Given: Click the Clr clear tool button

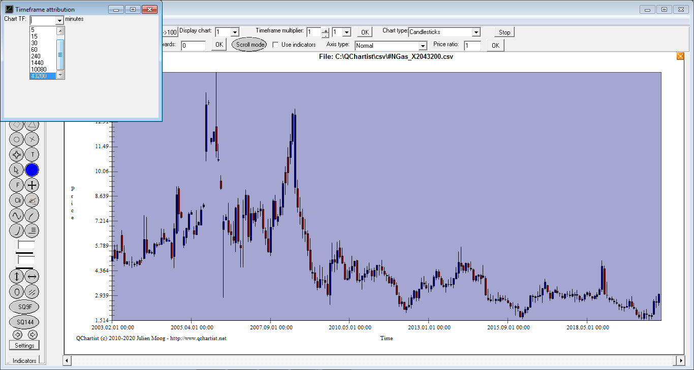Looking at the screenshot, I should point(17,200).
